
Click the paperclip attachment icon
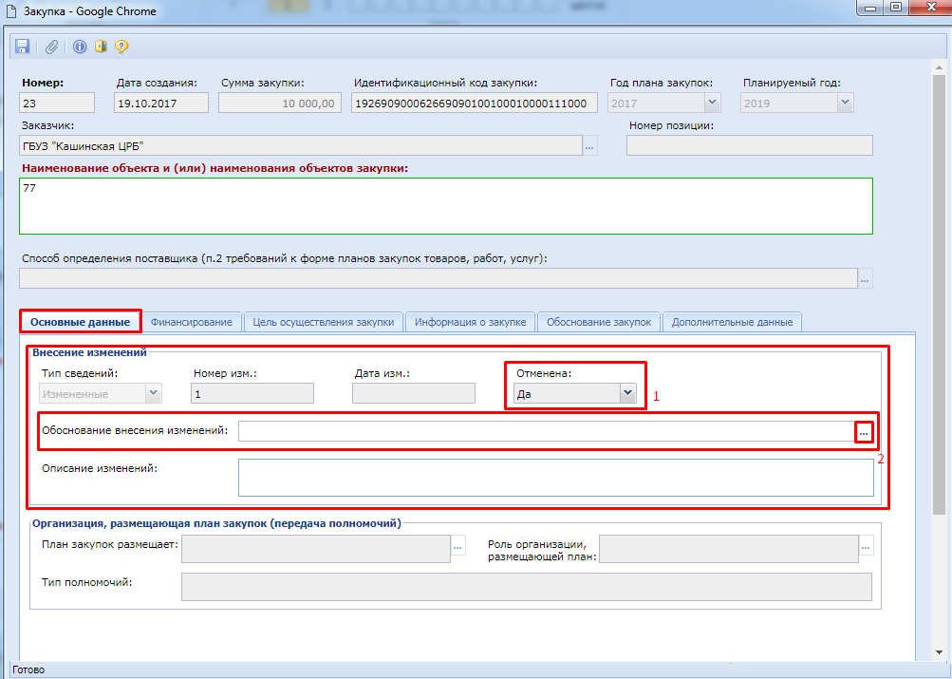coord(52,47)
